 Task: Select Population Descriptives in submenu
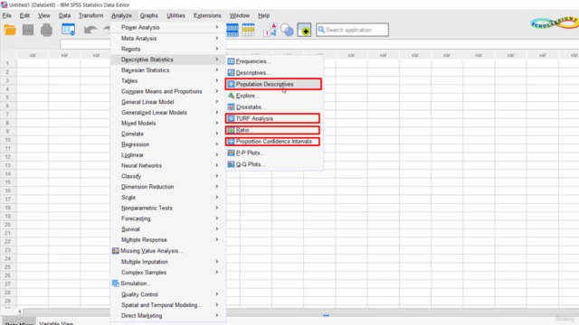pos(273,84)
